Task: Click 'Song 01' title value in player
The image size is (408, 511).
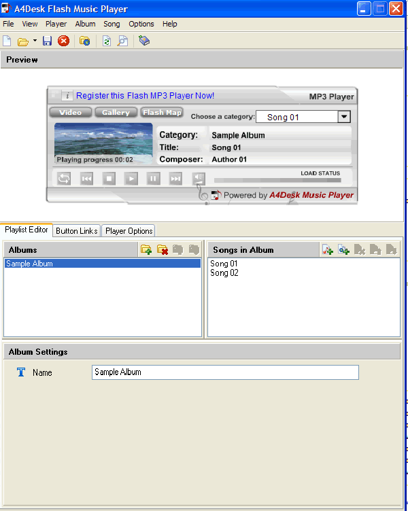Action: pos(226,147)
